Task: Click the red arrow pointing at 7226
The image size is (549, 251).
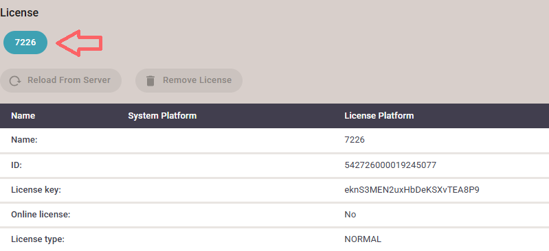Action: tap(80, 43)
